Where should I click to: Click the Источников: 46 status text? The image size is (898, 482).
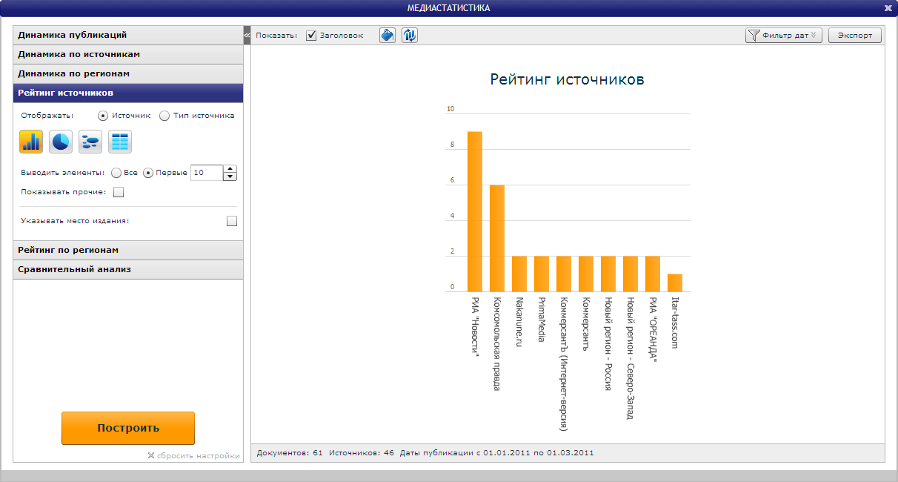point(361,452)
